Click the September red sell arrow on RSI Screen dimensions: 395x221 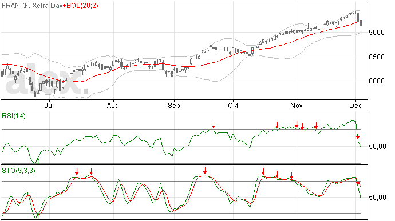[214, 125]
